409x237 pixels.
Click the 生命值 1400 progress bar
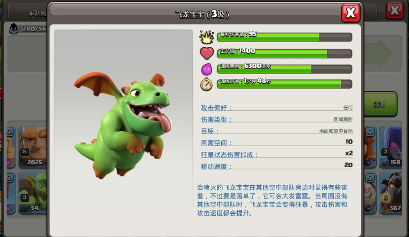point(285,53)
